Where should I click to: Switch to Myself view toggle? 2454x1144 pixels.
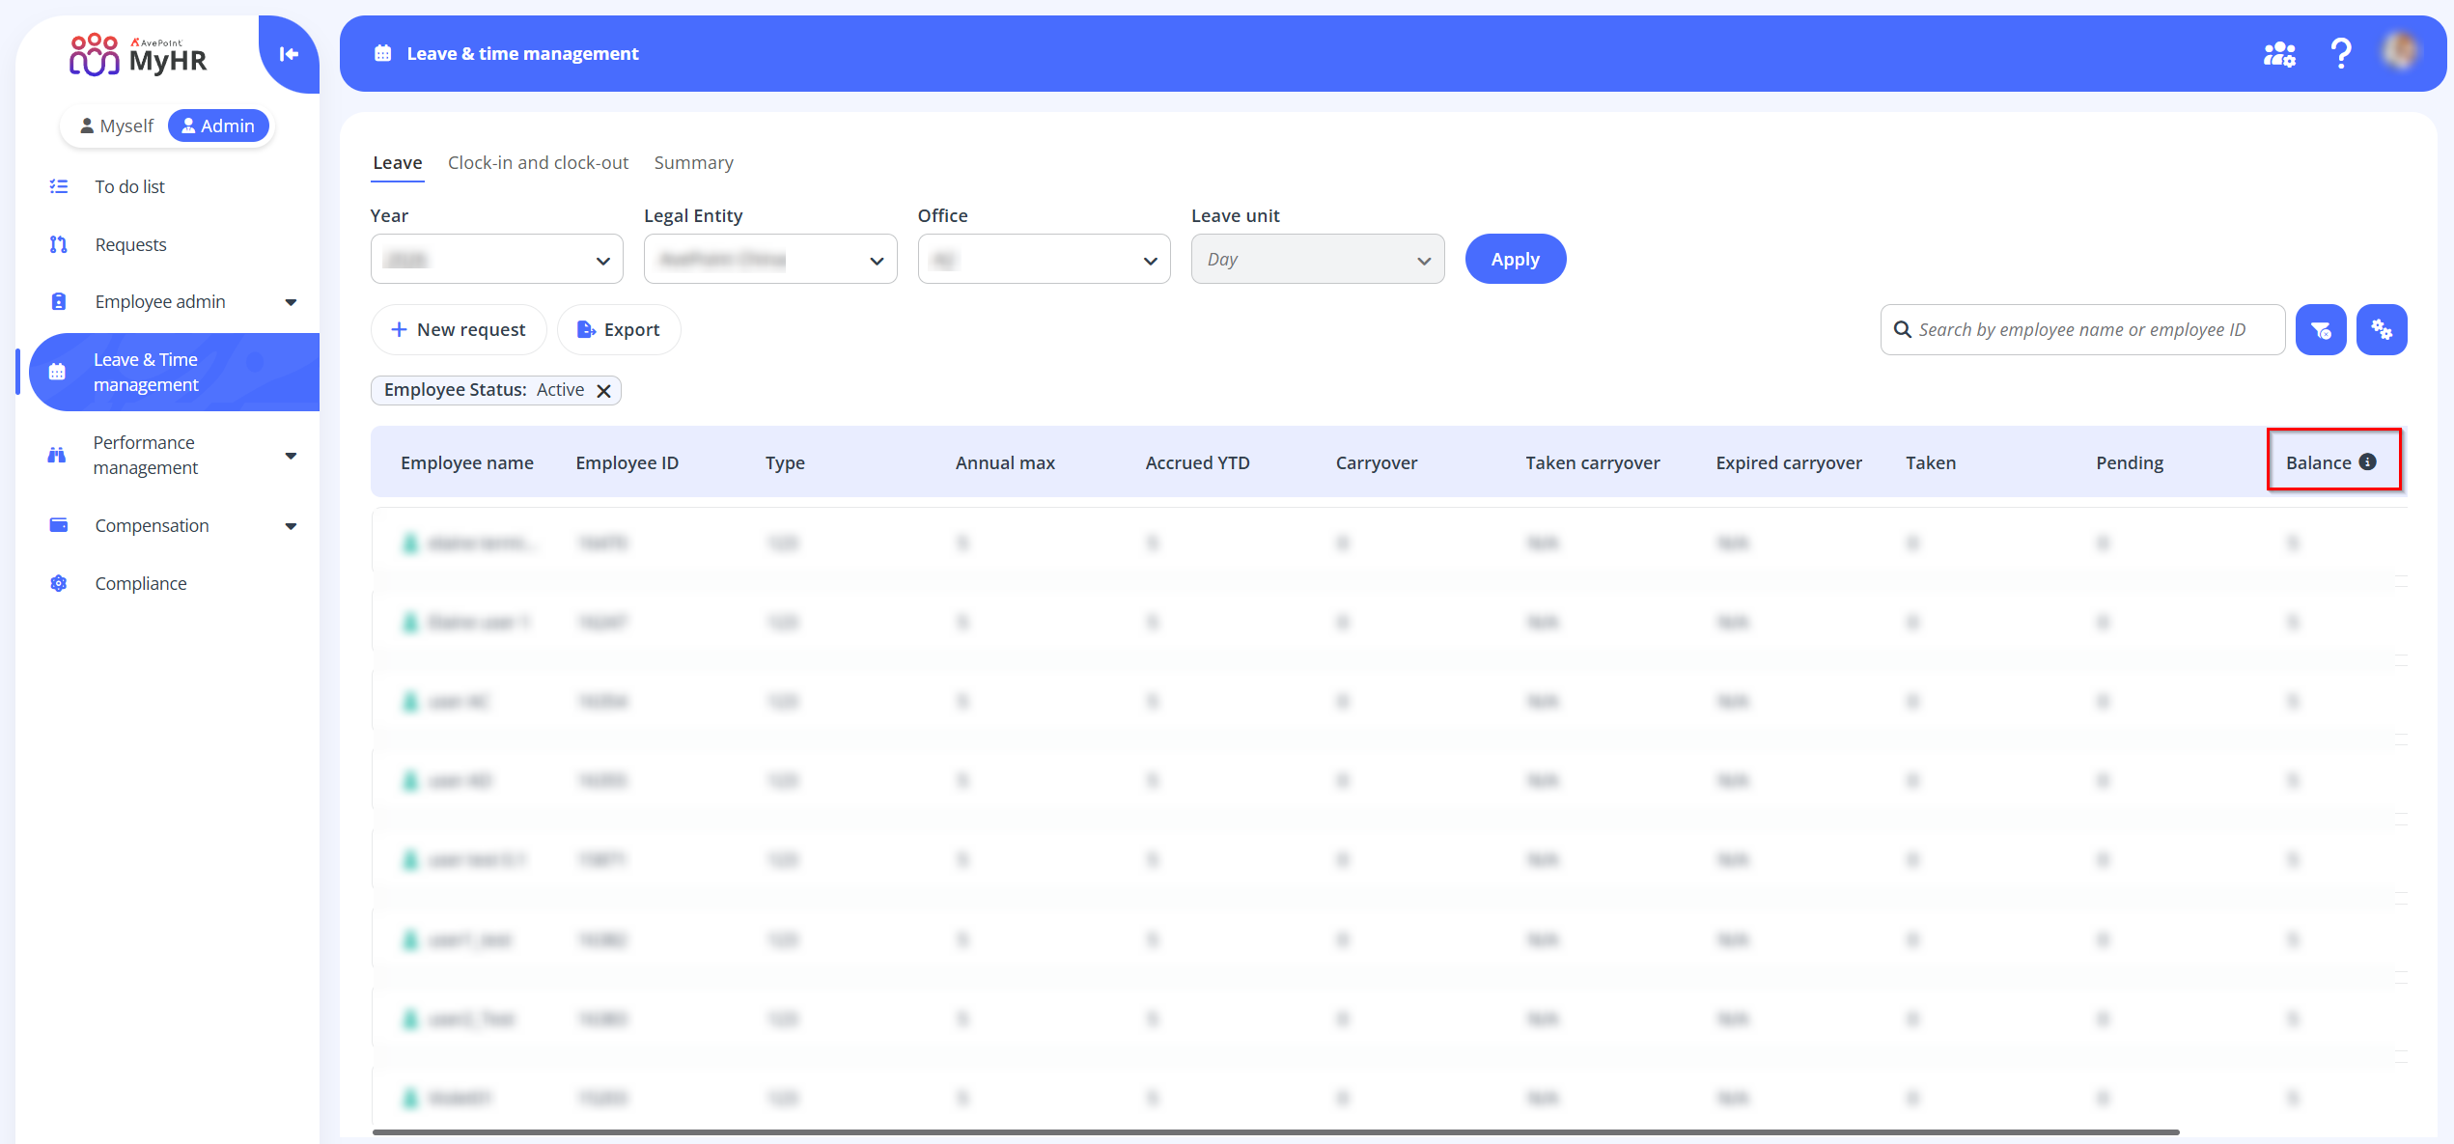tap(117, 126)
